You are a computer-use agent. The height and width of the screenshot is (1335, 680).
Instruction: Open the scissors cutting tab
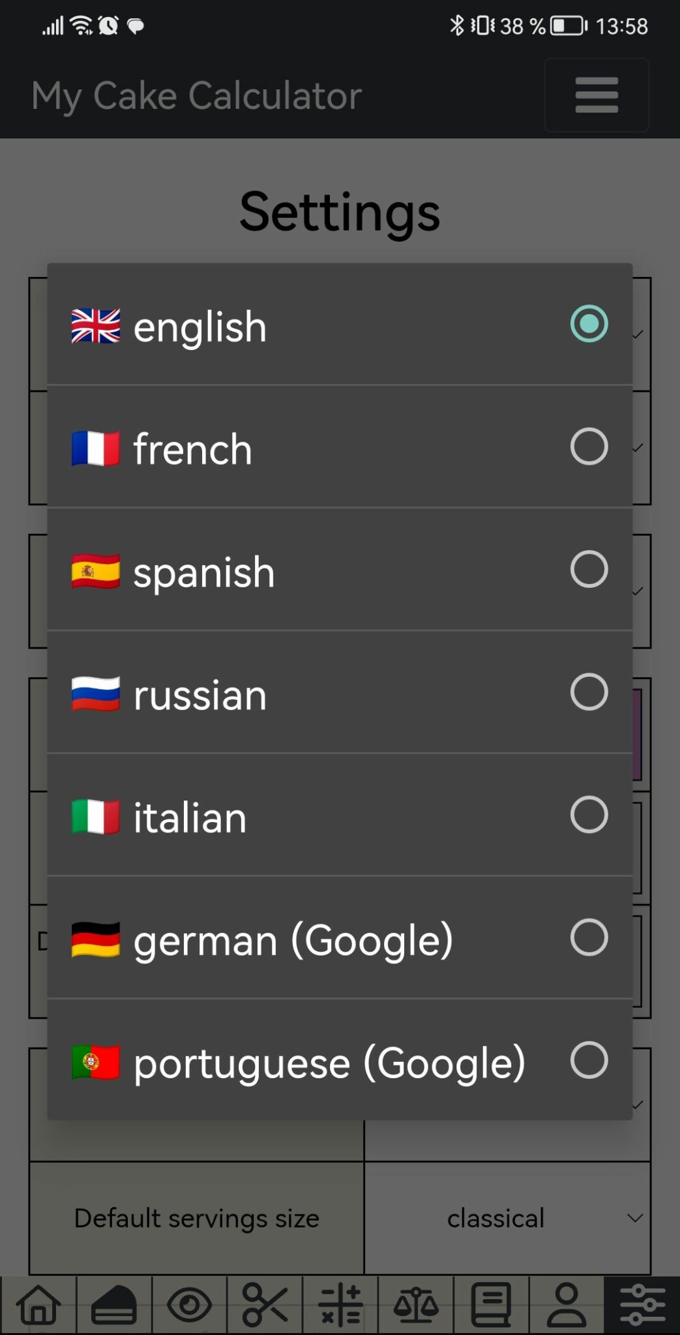point(265,1305)
